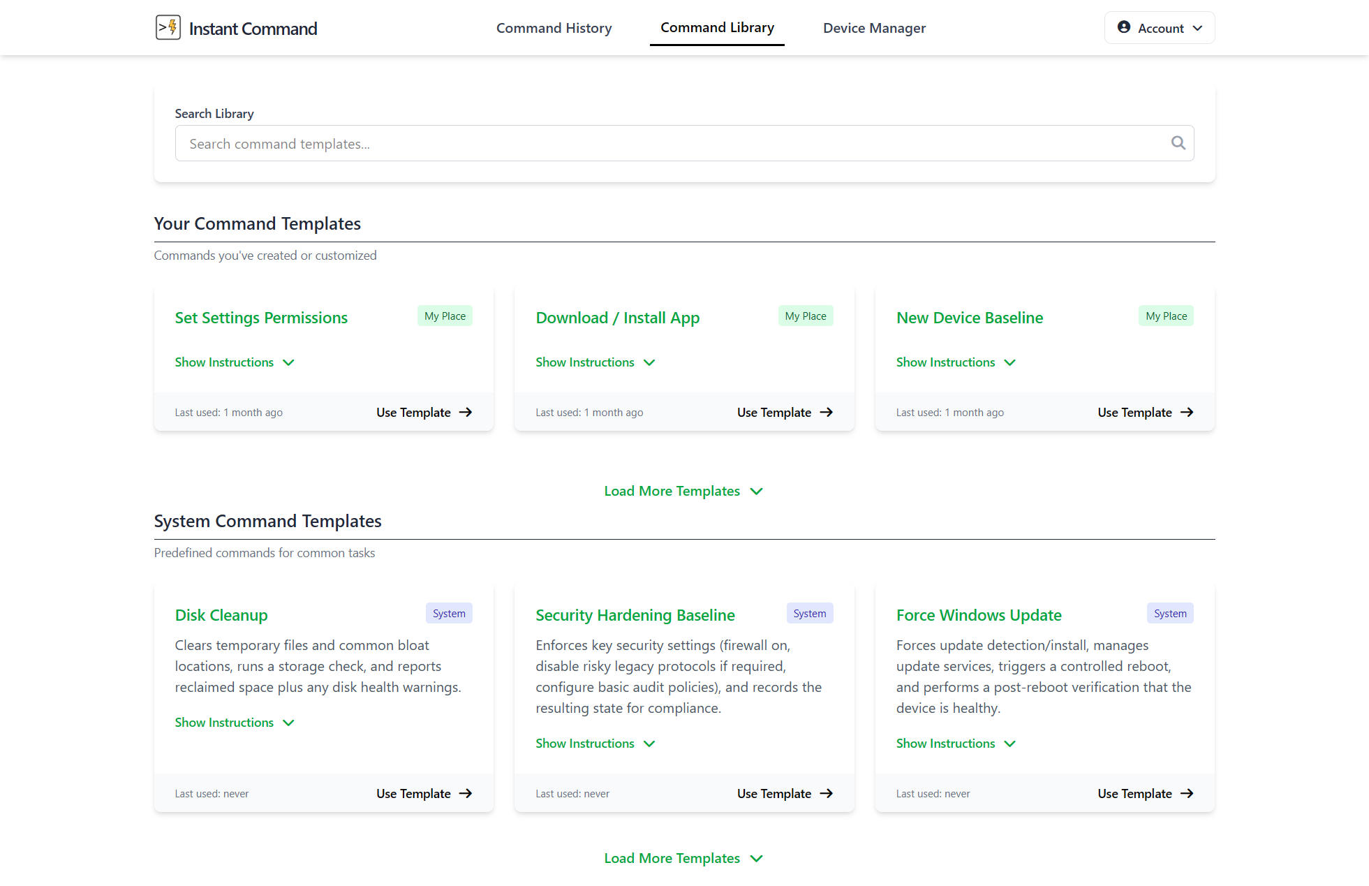Load more of your command templates
Image resolution: width=1369 pixels, height=886 pixels.
click(x=683, y=491)
